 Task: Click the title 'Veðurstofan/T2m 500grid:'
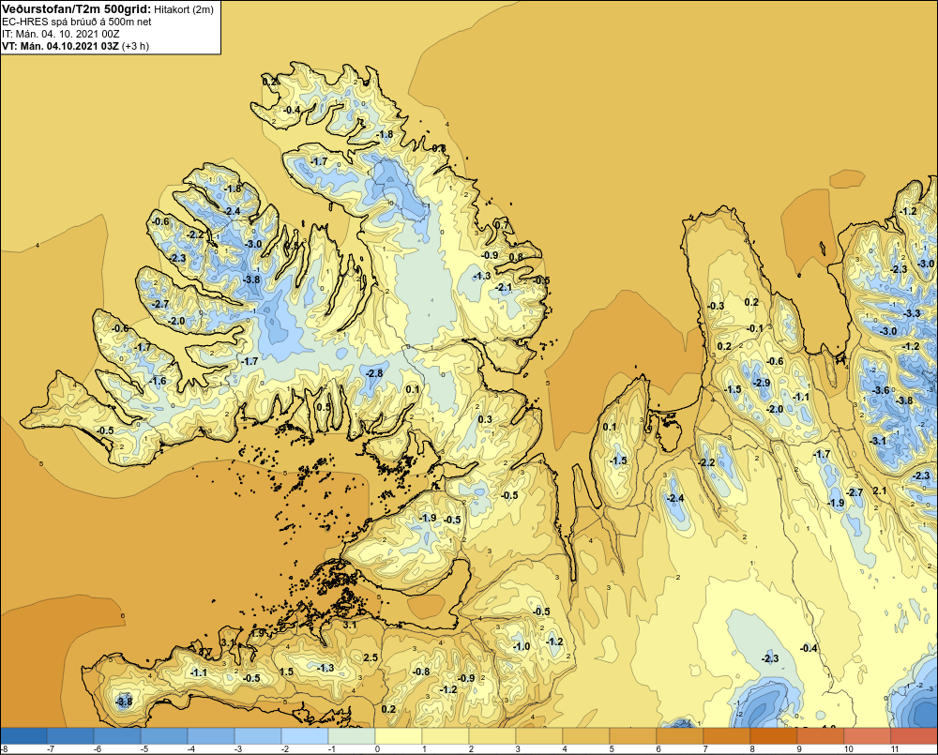click(x=77, y=9)
